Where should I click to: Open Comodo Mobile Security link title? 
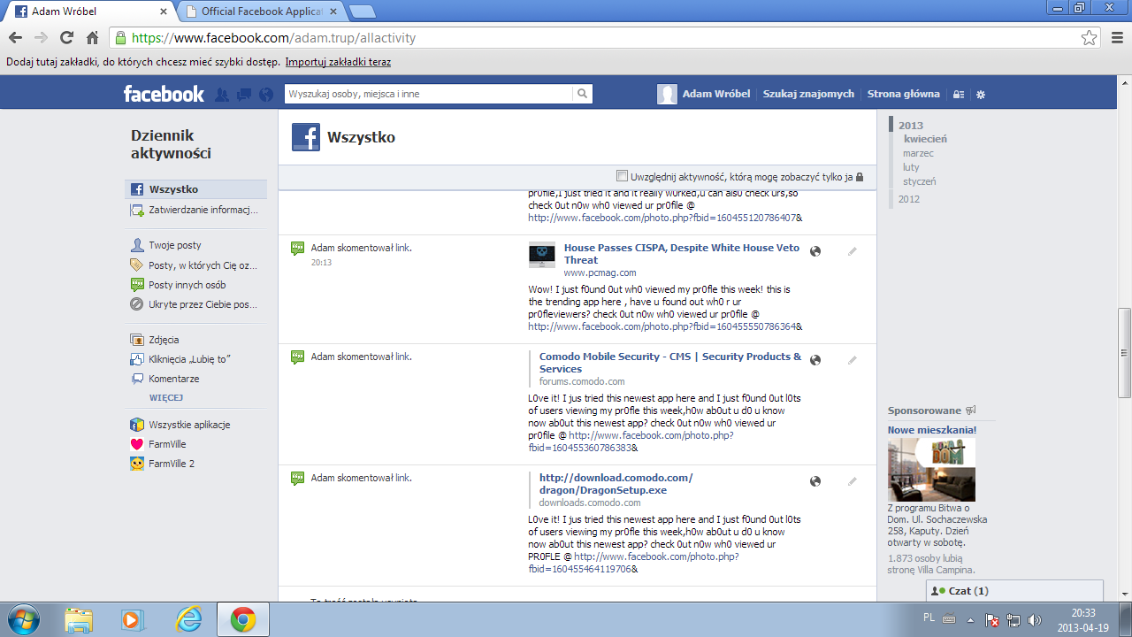[670, 363]
